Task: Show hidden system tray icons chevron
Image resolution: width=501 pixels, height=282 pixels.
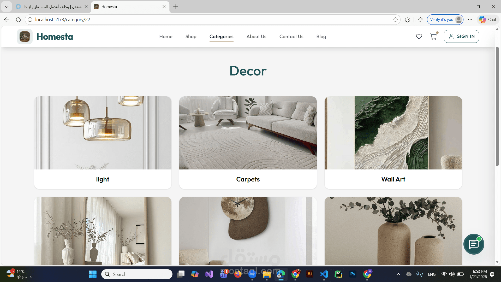Action: [x=398, y=274]
